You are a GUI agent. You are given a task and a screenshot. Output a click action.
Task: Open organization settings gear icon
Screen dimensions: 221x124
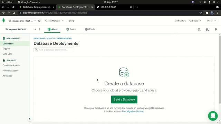[39, 21]
